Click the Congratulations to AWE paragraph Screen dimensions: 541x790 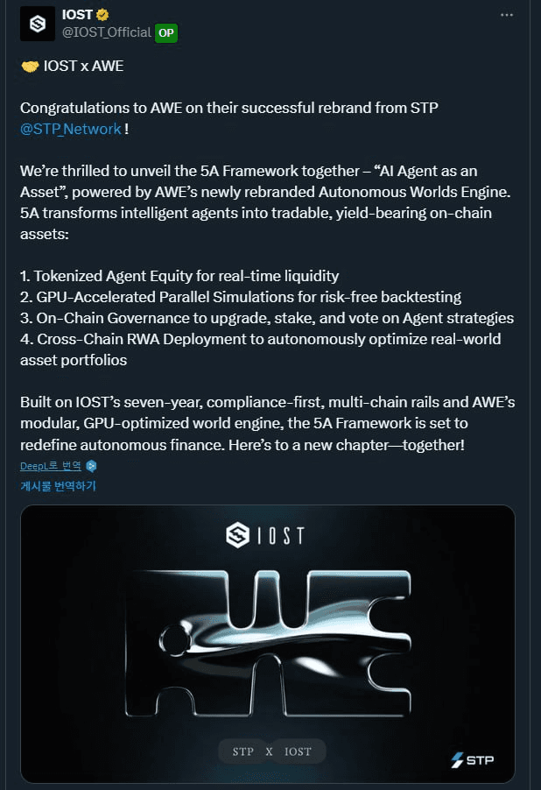click(228, 108)
